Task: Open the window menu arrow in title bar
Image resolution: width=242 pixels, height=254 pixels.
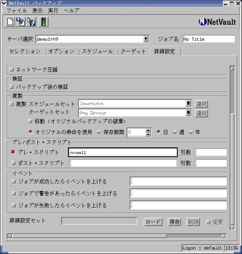Action: click(3, 3)
